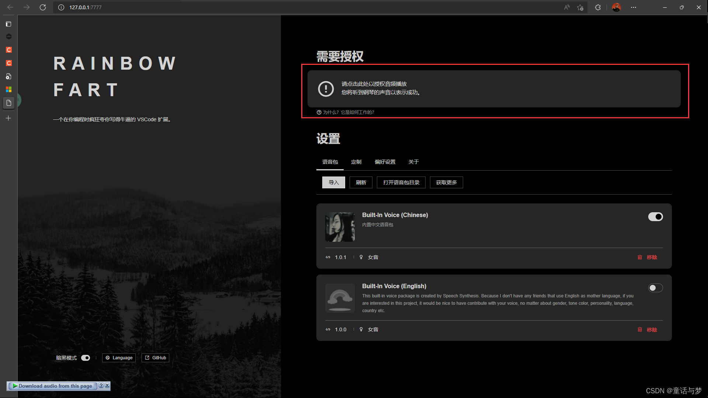Click 导入 import button for voice pack
This screenshot has width=708, height=398.
tap(334, 182)
